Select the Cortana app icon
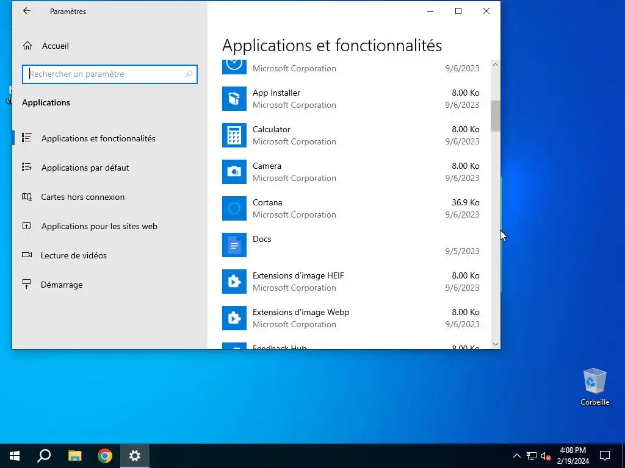 point(234,208)
